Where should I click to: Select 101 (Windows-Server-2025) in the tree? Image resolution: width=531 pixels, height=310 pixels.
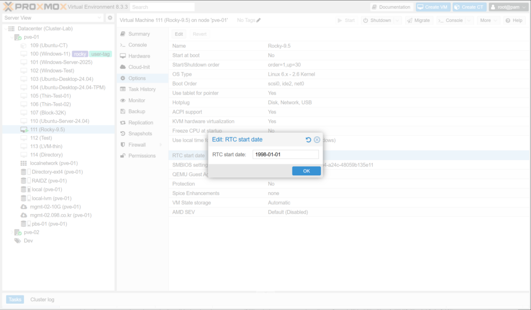(x=61, y=62)
